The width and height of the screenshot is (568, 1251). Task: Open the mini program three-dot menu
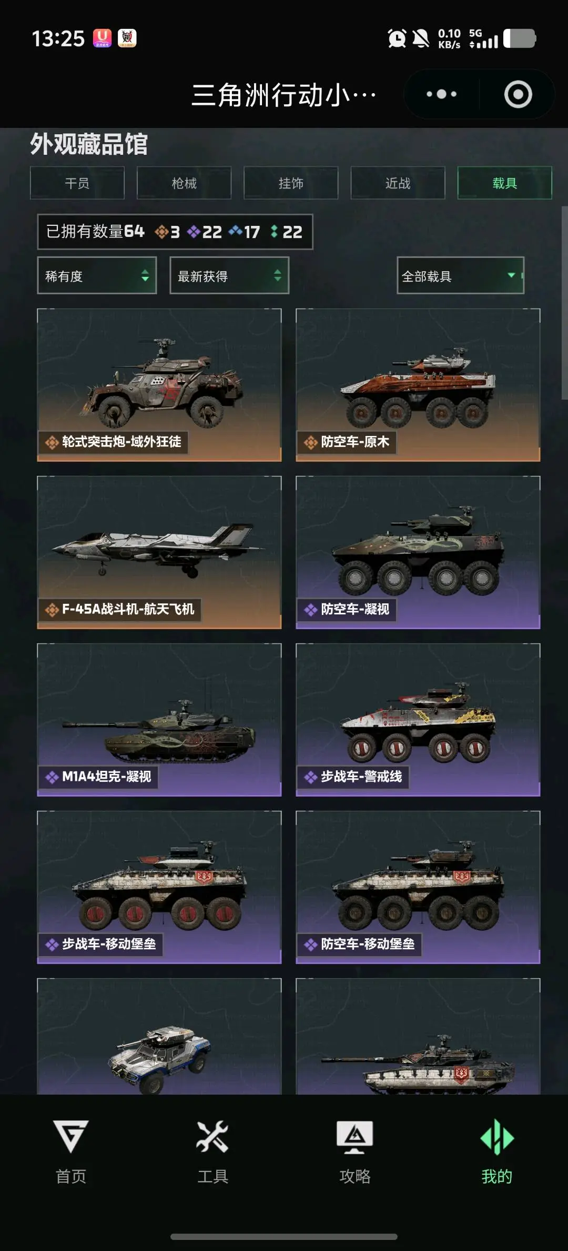click(441, 94)
